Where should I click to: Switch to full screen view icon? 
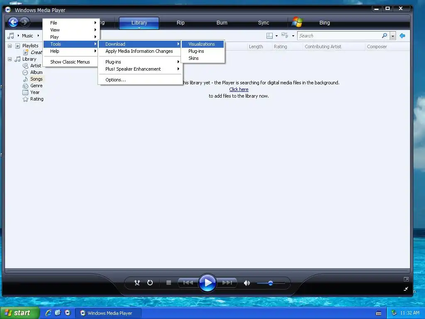click(x=406, y=280)
